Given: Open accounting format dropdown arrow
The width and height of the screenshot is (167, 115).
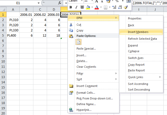Looking at the screenshot, I should pos(112,1).
